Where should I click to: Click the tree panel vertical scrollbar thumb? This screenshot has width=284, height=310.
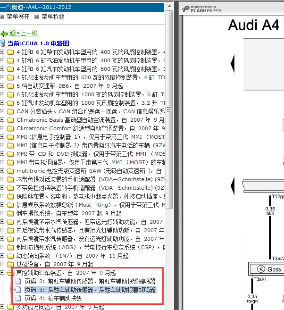pos(169,109)
